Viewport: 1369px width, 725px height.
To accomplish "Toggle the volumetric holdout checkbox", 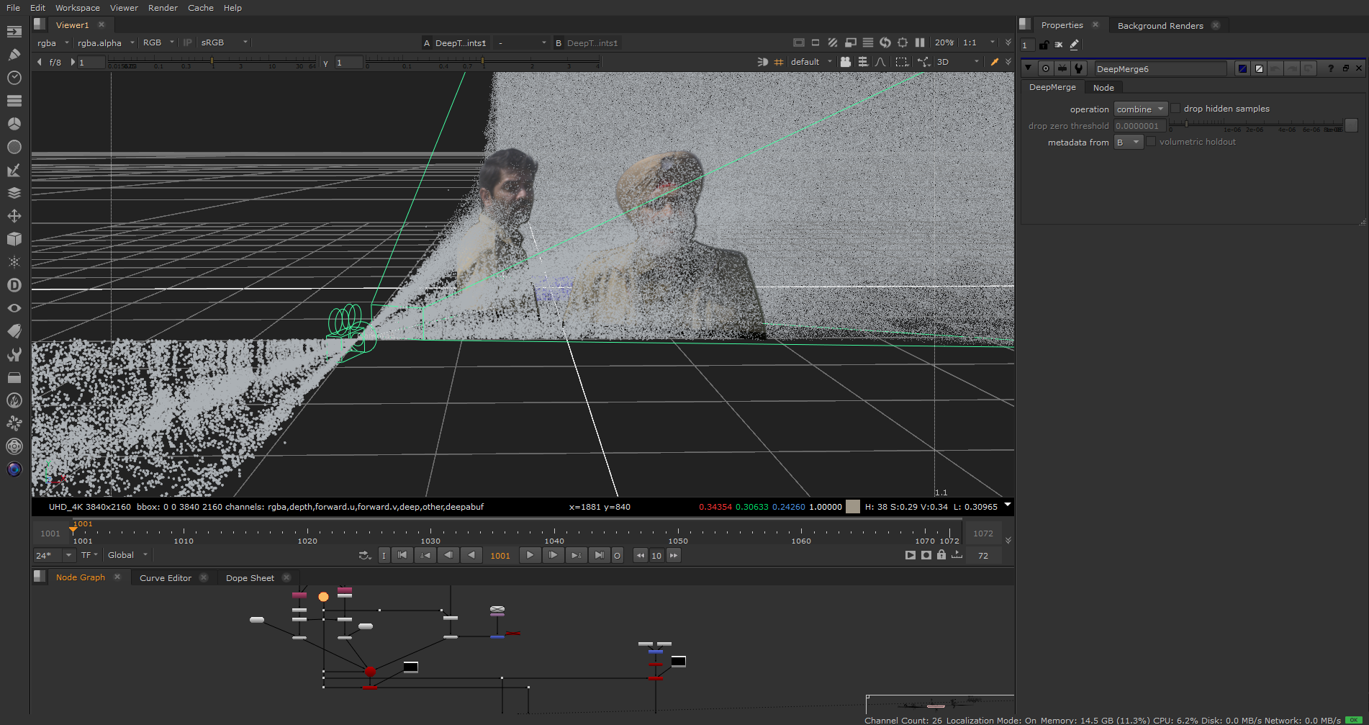I will click(1151, 142).
